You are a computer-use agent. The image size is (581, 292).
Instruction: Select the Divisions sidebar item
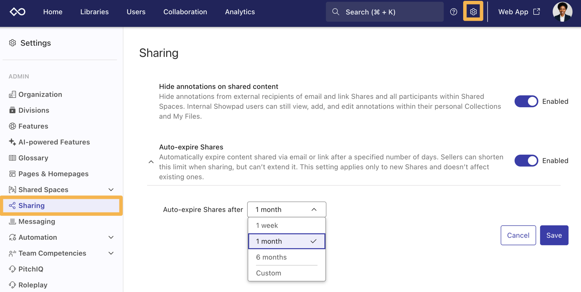tap(34, 110)
